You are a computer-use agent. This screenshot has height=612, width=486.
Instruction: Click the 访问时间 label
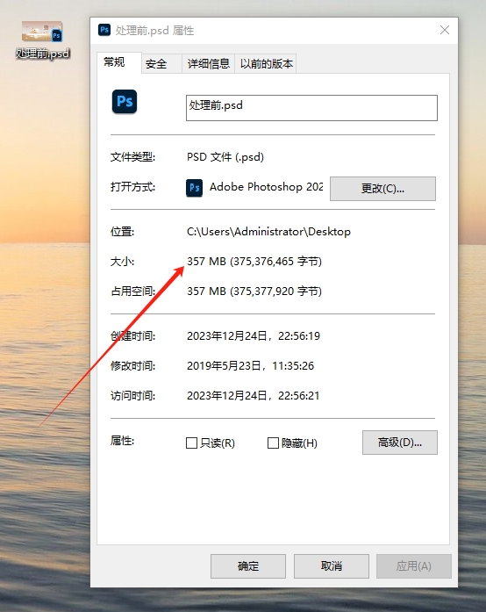[132, 396]
